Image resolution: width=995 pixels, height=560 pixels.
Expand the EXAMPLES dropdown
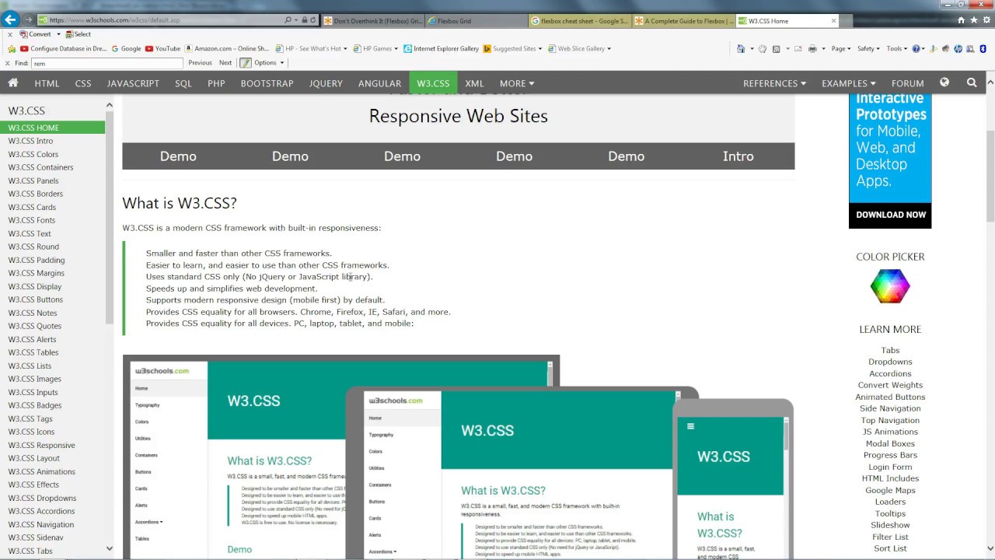pyautogui.click(x=849, y=83)
